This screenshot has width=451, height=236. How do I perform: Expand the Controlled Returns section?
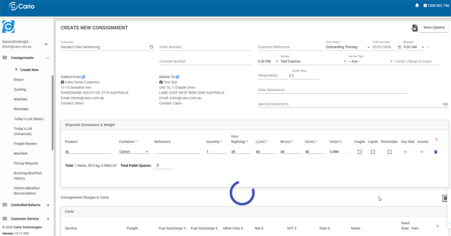coord(48,205)
